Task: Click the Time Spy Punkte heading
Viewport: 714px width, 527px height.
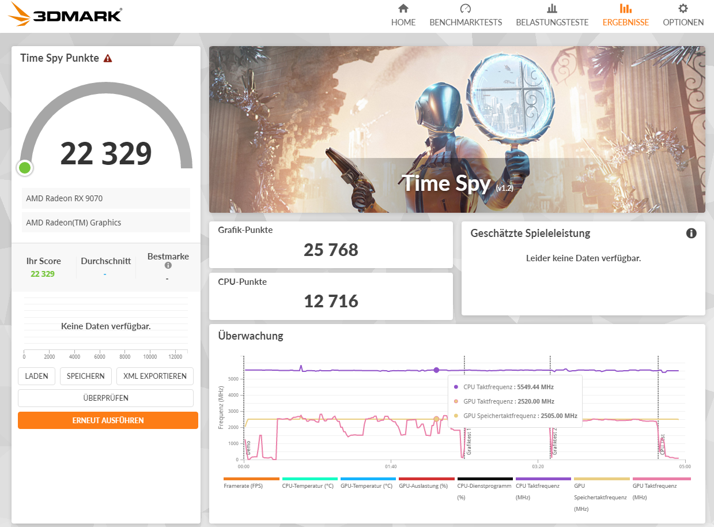Action: 59,58
